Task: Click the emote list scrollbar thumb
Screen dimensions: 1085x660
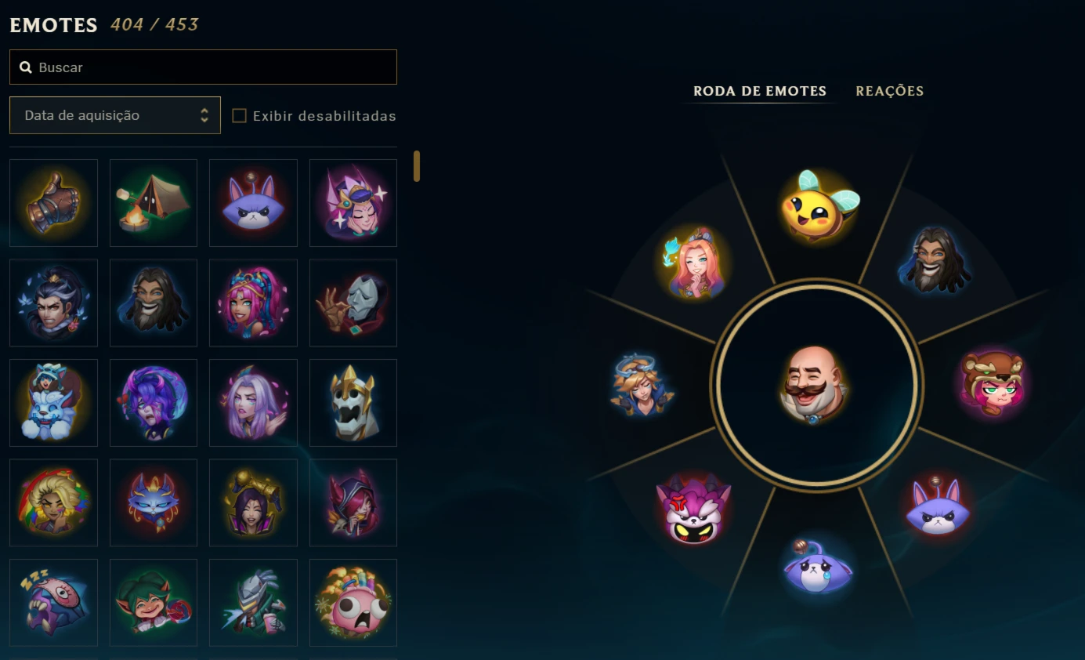Action: pyautogui.click(x=417, y=166)
